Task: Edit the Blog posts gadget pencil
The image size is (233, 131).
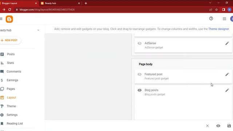Action: click(x=227, y=90)
